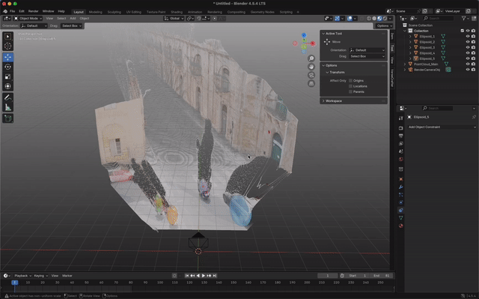This screenshot has height=299, width=479.
Task: Open the timeline Playback menu
Action: pos(22,276)
